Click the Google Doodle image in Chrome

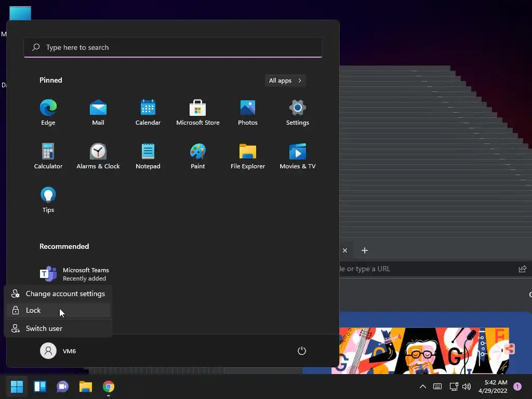click(421, 350)
